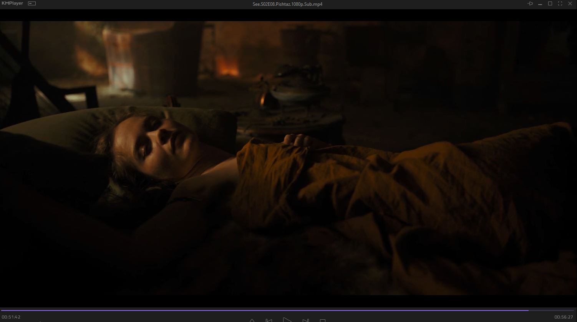This screenshot has height=322, width=577.
Task: Open file with the eject icon
Action: click(x=252, y=320)
